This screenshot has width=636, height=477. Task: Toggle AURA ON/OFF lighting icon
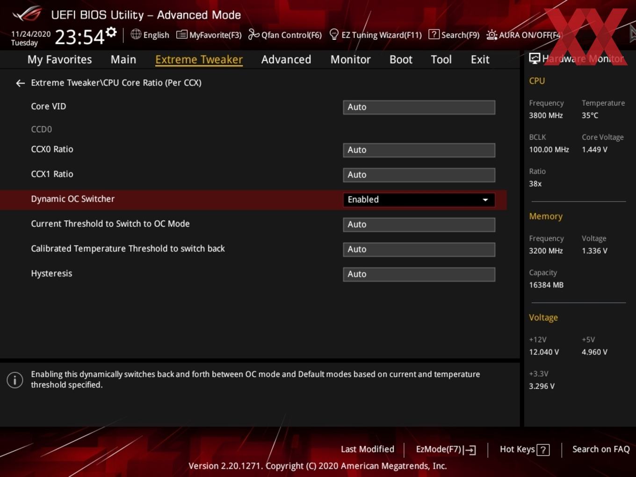pos(492,35)
